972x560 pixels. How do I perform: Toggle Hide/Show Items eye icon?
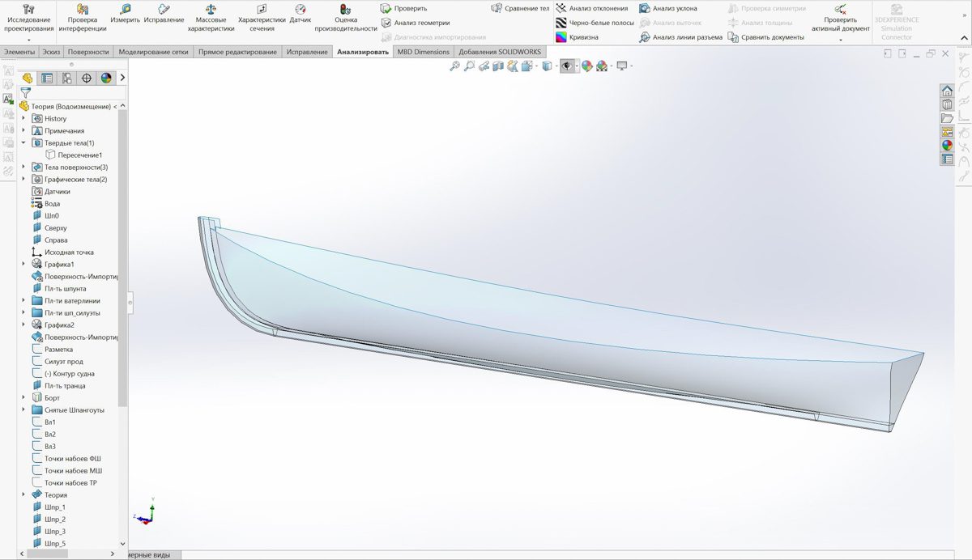(566, 66)
